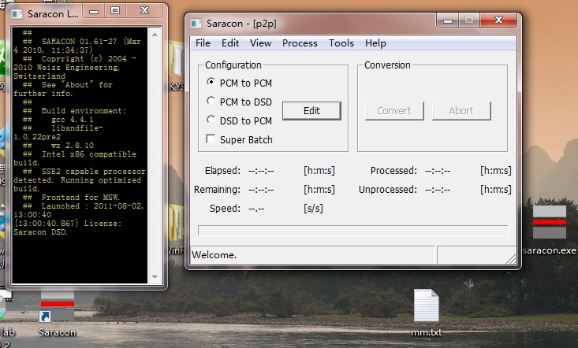Click the Processed time label
The image size is (578, 348).
point(393,171)
